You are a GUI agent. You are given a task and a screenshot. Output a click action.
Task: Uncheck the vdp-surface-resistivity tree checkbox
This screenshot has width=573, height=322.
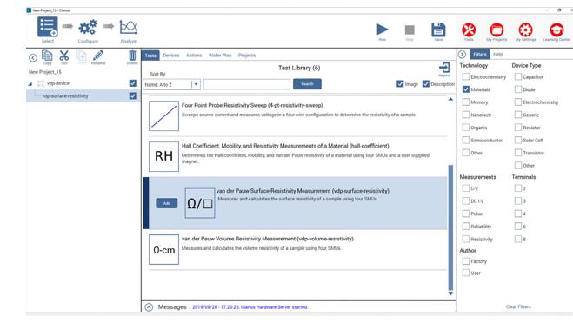[133, 96]
